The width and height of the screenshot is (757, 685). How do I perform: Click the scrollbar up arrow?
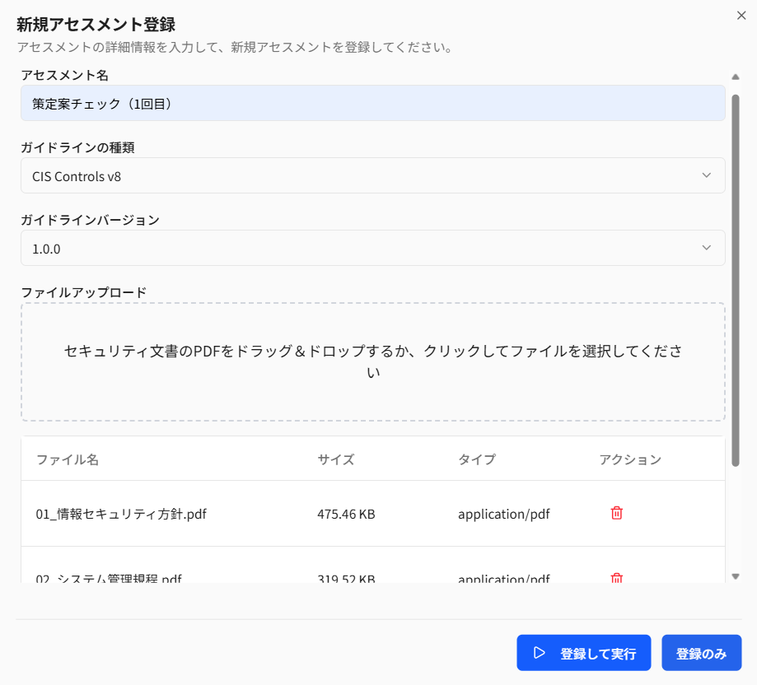point(735,77)
